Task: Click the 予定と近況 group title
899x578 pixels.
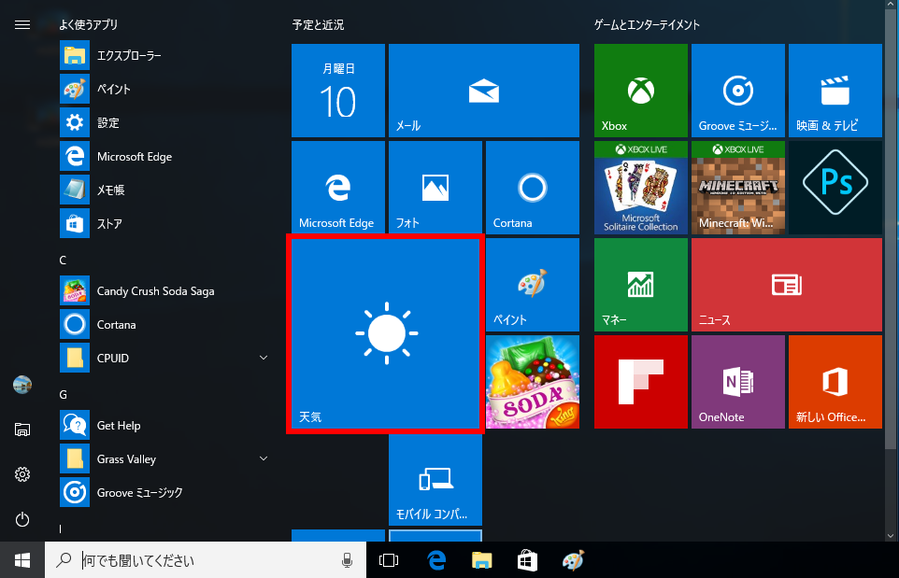Action: tap(319, 24)
